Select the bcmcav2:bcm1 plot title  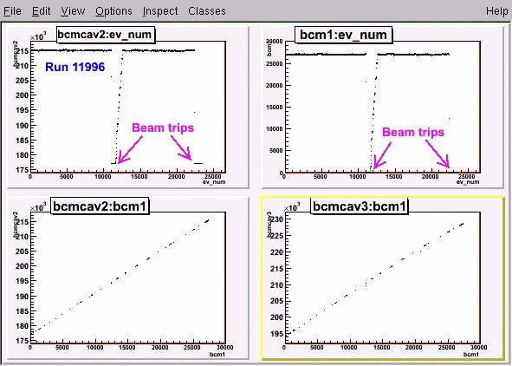[x=100, y=206]
